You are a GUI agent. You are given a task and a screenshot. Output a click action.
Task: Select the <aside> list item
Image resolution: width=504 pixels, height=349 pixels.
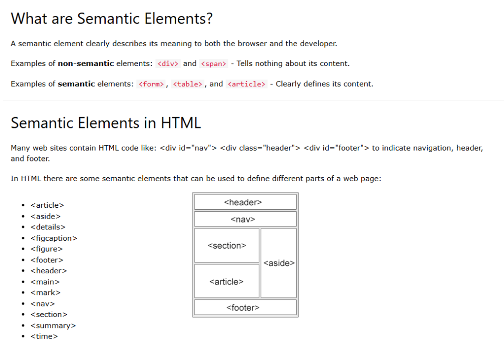(x=45, y=216)
